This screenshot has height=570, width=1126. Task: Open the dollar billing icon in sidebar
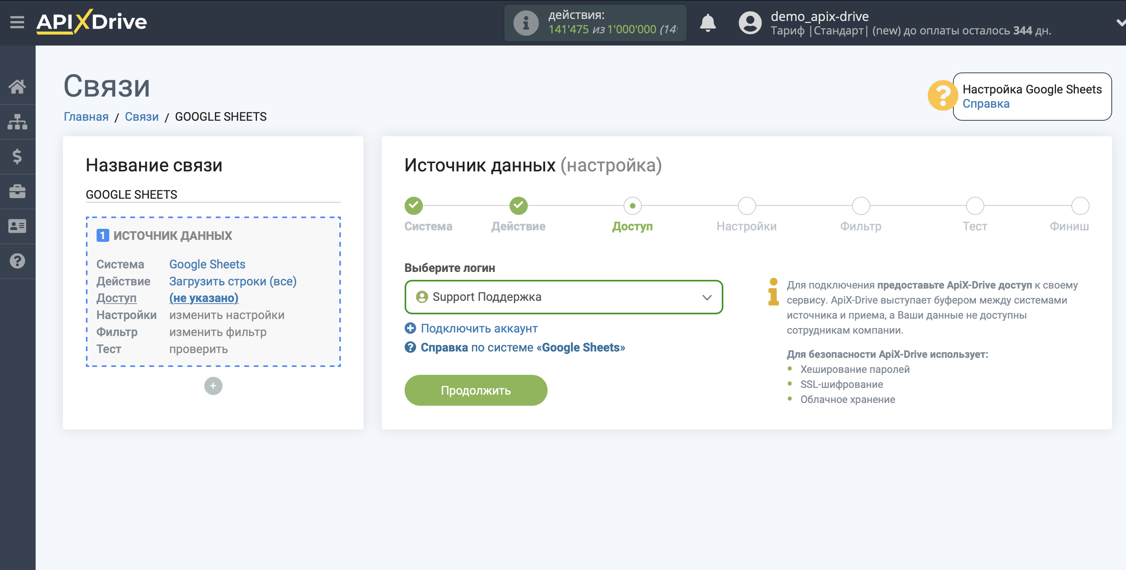click(17, 156)
